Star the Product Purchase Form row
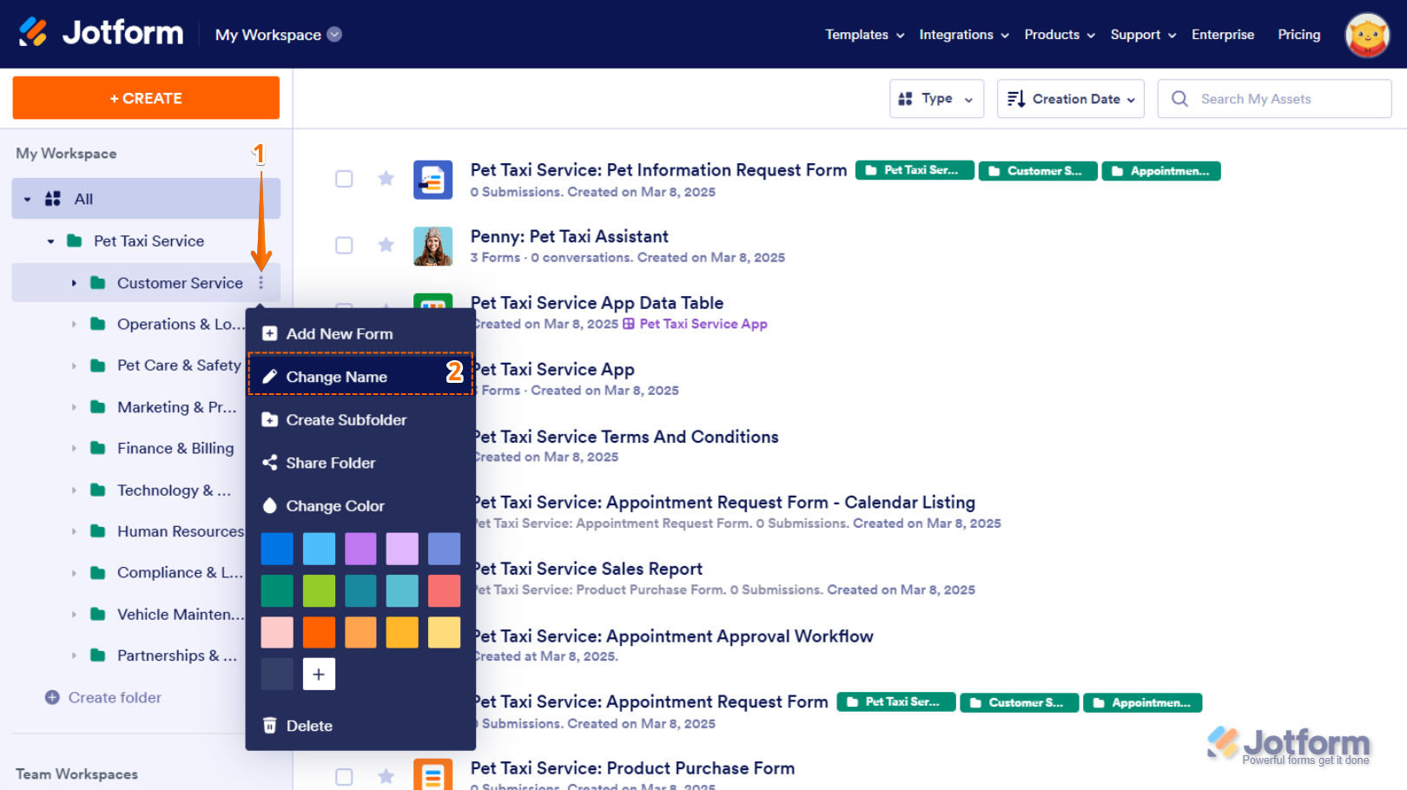1407x790 pixels. (x=386, y=776)
